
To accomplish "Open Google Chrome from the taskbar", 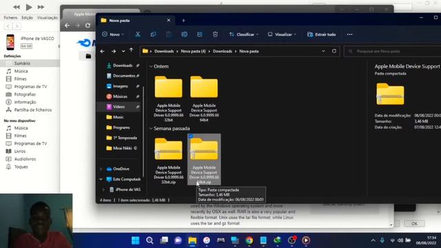I will [249, 240].
